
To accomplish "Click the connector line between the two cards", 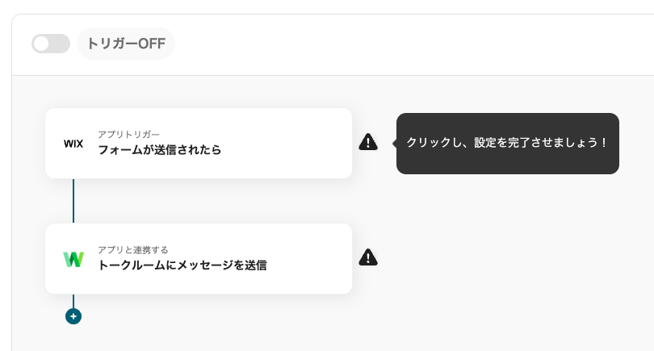I will click(x=73, y=201).
